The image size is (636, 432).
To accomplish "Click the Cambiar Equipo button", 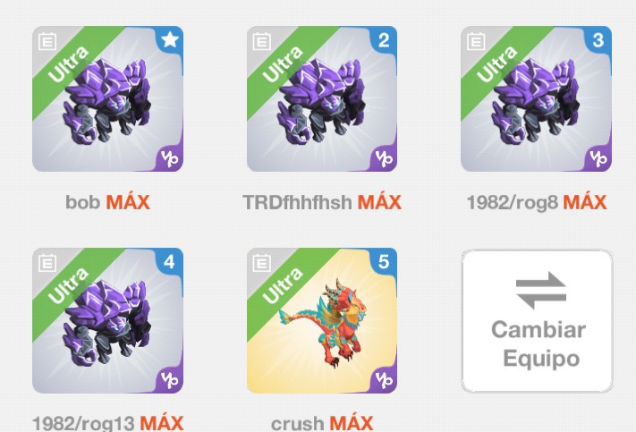I will point(537,321).
